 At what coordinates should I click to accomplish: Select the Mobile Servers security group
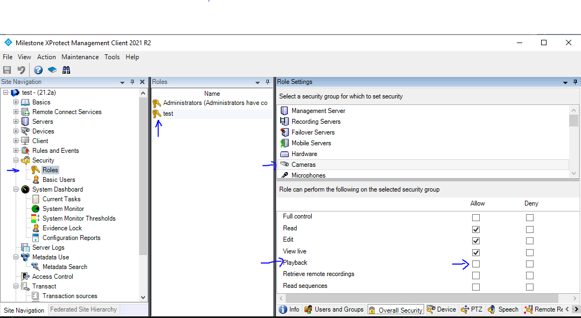(311, 143)
